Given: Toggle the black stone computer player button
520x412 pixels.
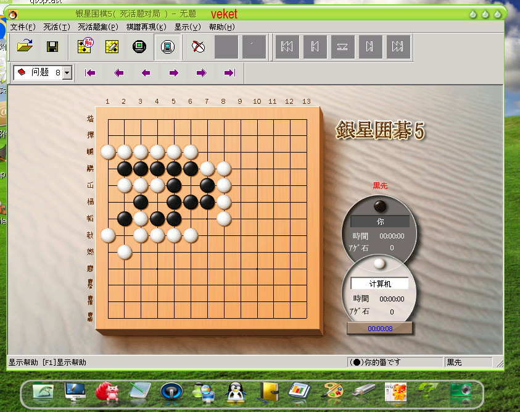Looking at the screenshot, I should [139, 46].
